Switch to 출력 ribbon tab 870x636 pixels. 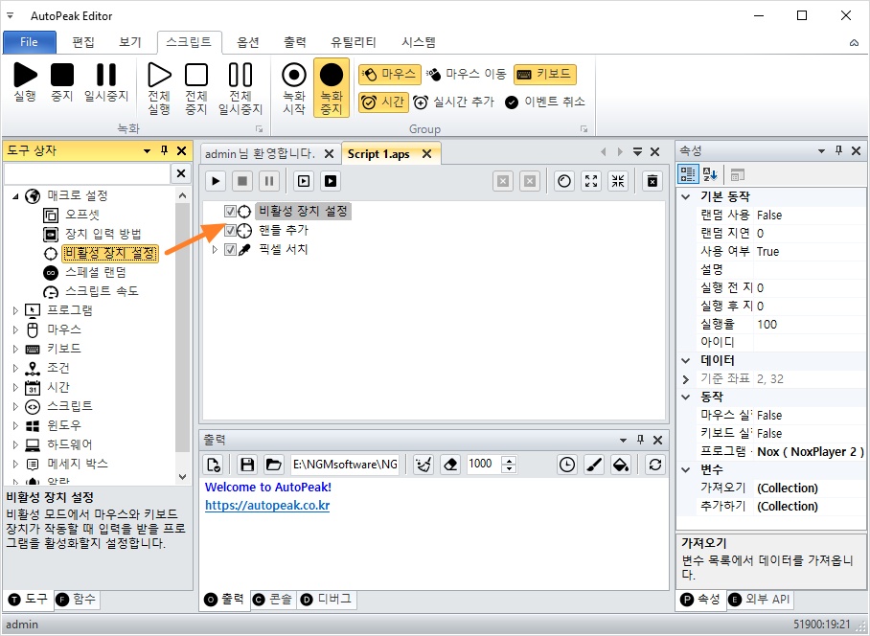click(294, 42)
